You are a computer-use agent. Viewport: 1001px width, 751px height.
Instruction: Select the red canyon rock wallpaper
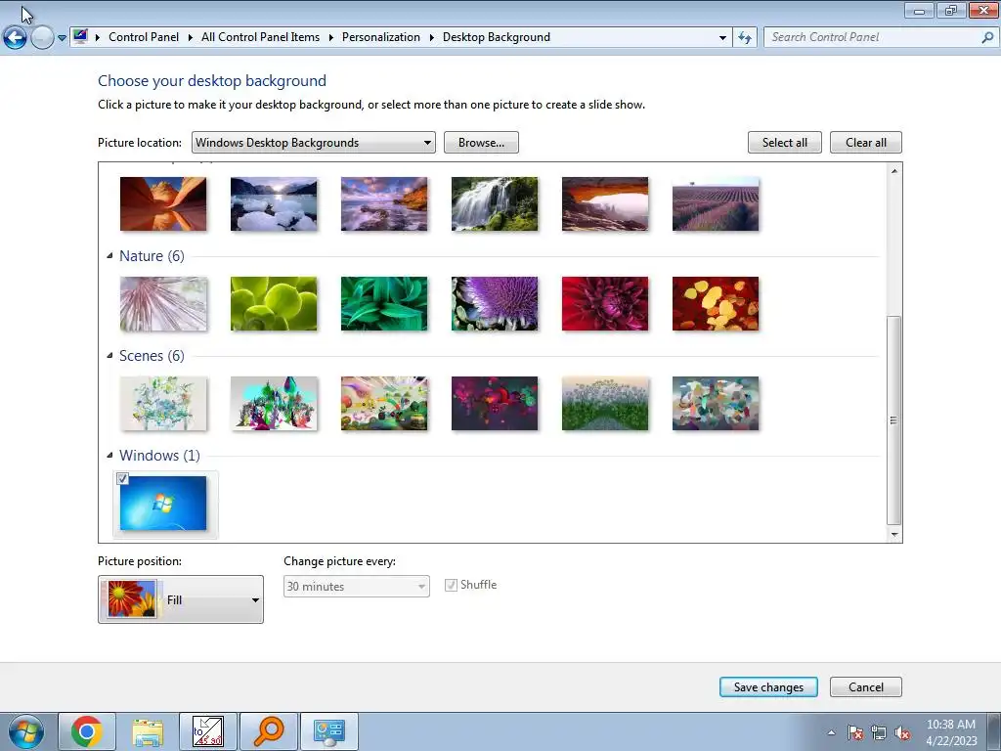163,203
